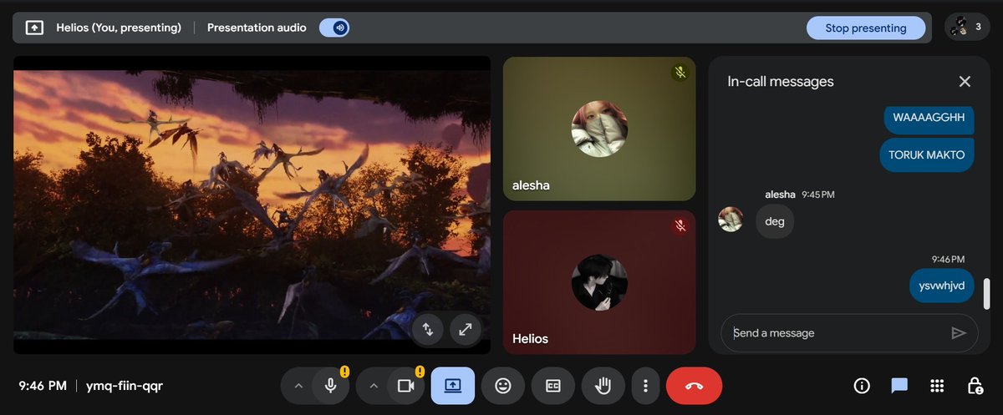1003x415 pixels.
Task: Turn on closed captions
Action: (553, 386)
